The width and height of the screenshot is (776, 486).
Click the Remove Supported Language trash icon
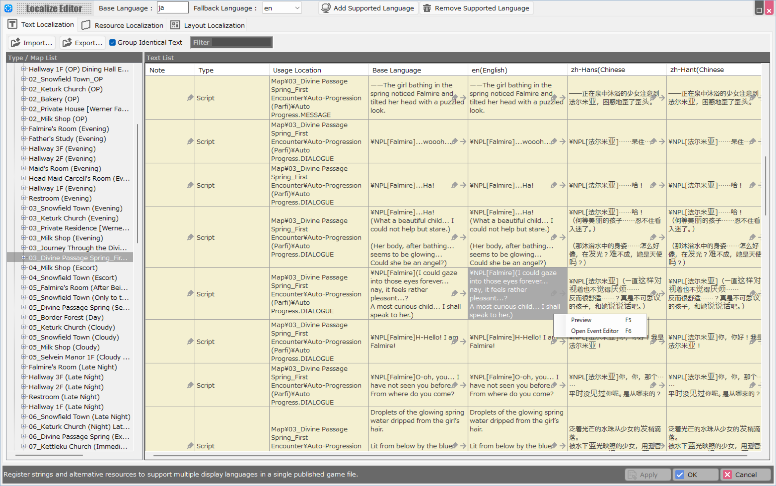427,8
